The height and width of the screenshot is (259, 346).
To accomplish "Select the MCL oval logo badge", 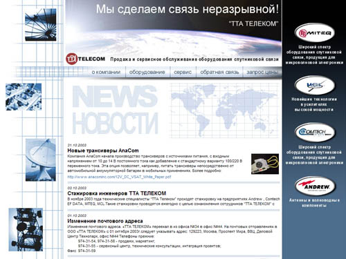I will [x=314, y=85].
